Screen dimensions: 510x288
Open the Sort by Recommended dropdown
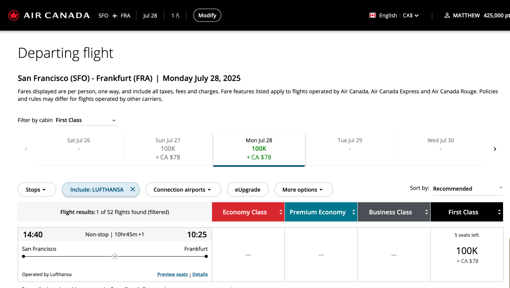(467, 189)
